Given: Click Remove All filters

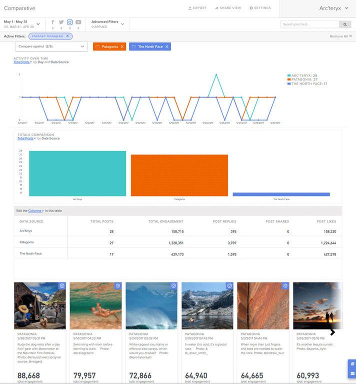Looking at the screenshot, I should (341, 36).
